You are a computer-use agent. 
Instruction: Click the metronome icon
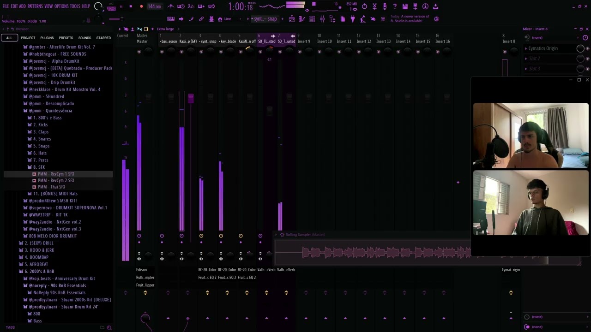[171, 6]
